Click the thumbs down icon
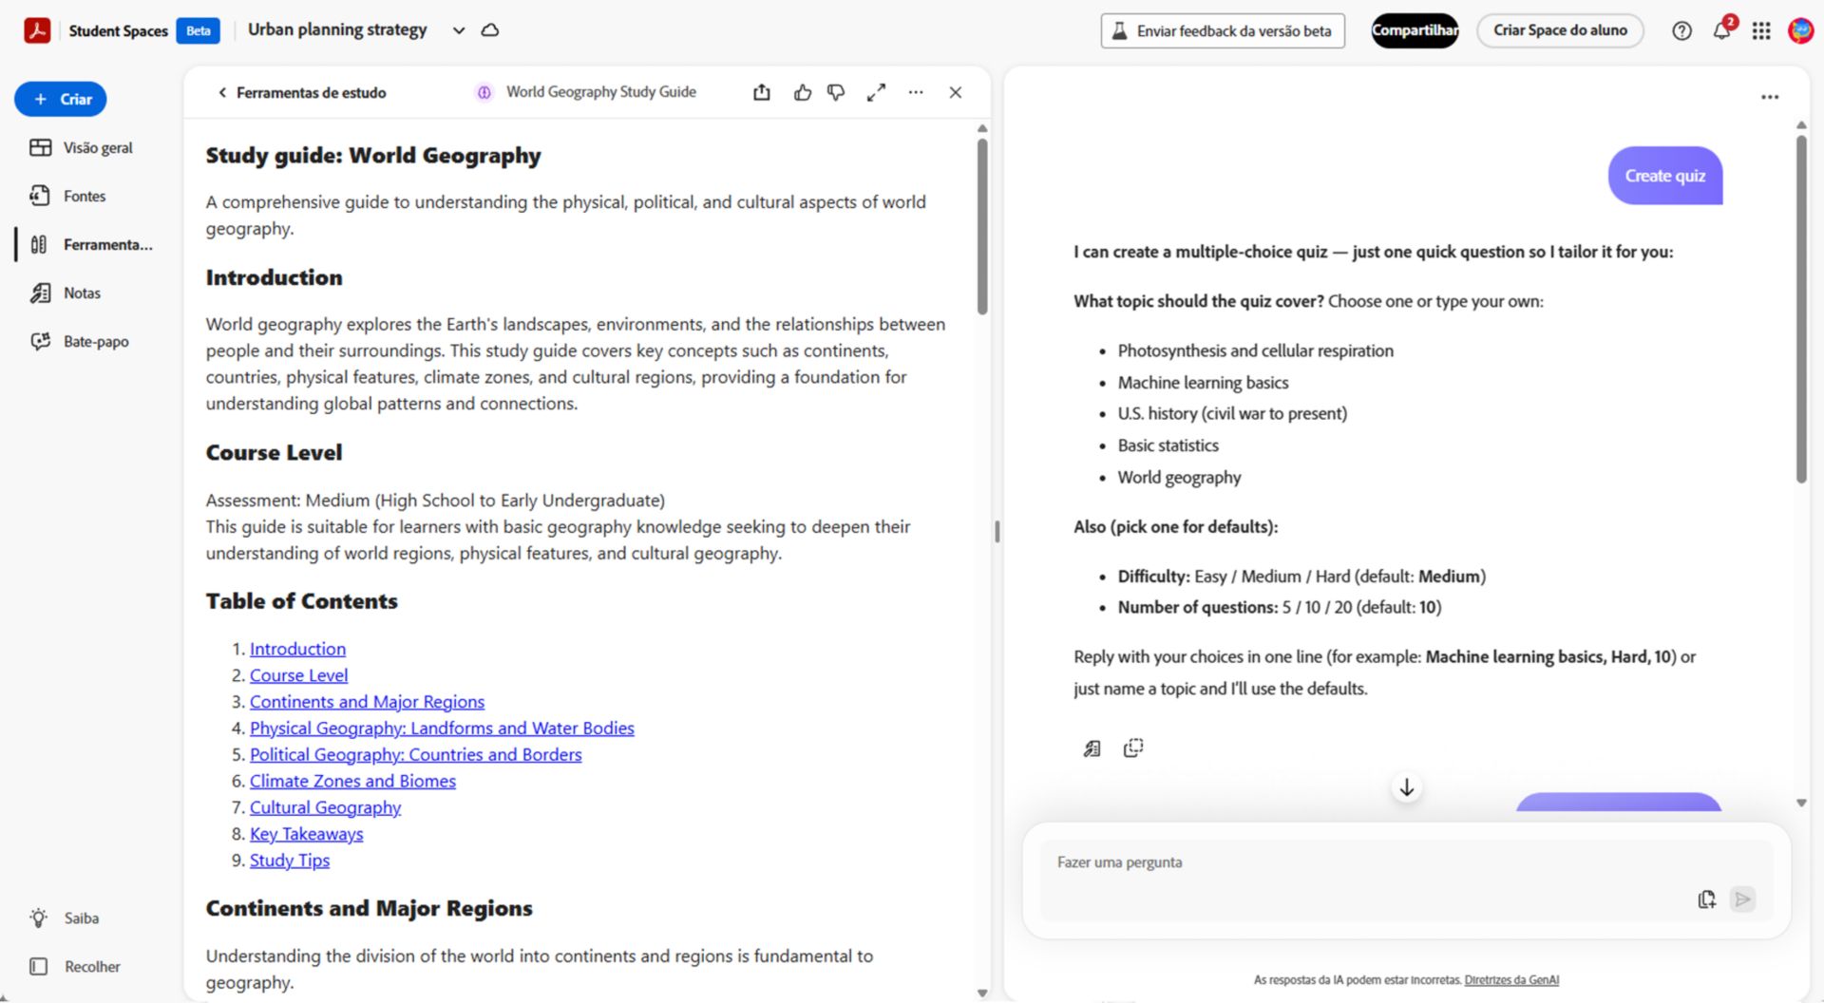 click(x=836, y=92)
